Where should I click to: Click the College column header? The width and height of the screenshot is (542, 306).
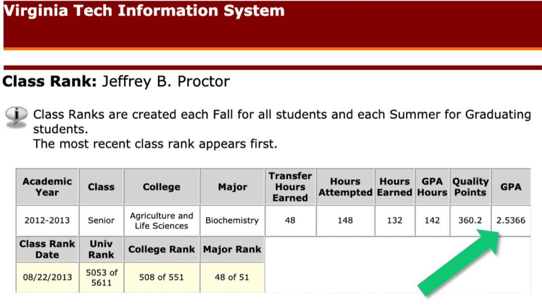pyautogui.click(x=161, y=187)
